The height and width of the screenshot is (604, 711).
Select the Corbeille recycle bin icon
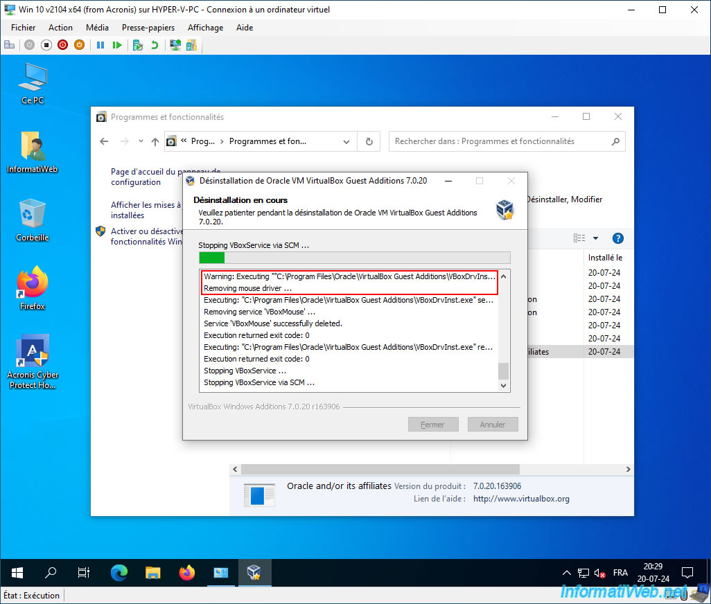(x=33, y=220)
